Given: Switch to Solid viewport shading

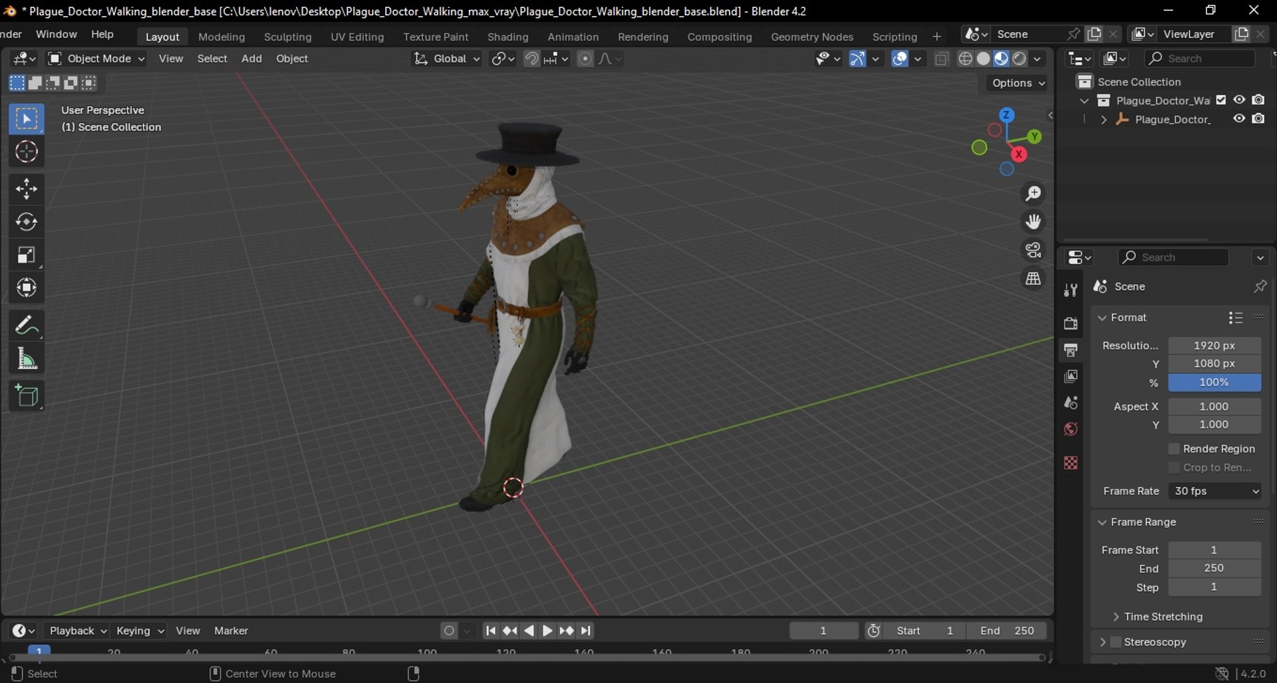Looking at the screenshot, I should click(x=984, y=58).
